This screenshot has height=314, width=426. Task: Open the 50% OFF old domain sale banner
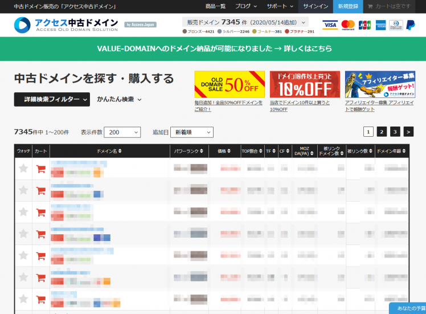[230, 85]
